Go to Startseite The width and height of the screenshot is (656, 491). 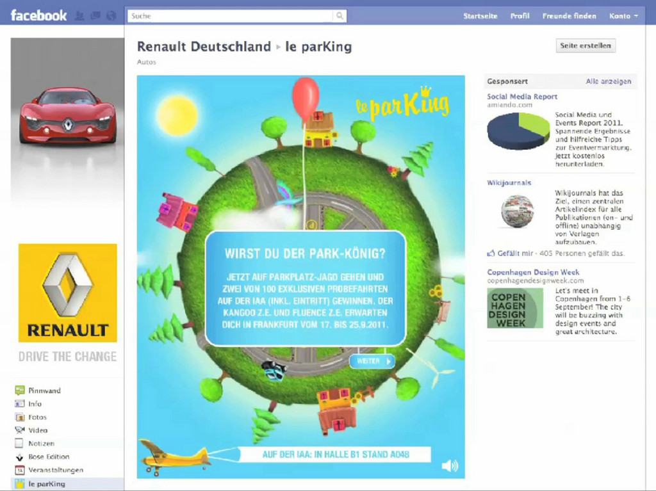coord(480,16)
